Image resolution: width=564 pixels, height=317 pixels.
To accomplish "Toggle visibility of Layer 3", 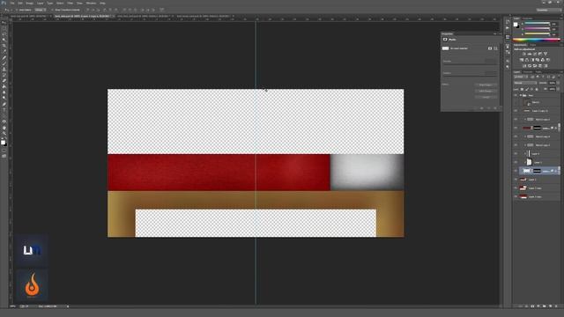I will [516, 162].
